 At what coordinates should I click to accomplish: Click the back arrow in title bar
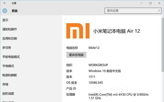pyautogui.click(x=5, y=3)
